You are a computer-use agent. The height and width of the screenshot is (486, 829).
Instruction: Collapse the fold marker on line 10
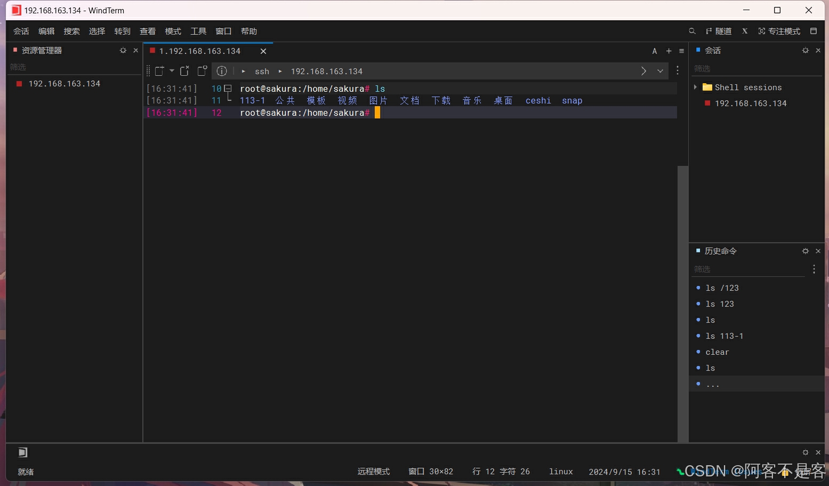228,89
